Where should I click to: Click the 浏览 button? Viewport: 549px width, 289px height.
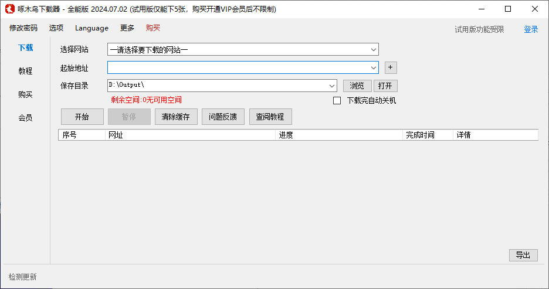[x=357, y=86]
